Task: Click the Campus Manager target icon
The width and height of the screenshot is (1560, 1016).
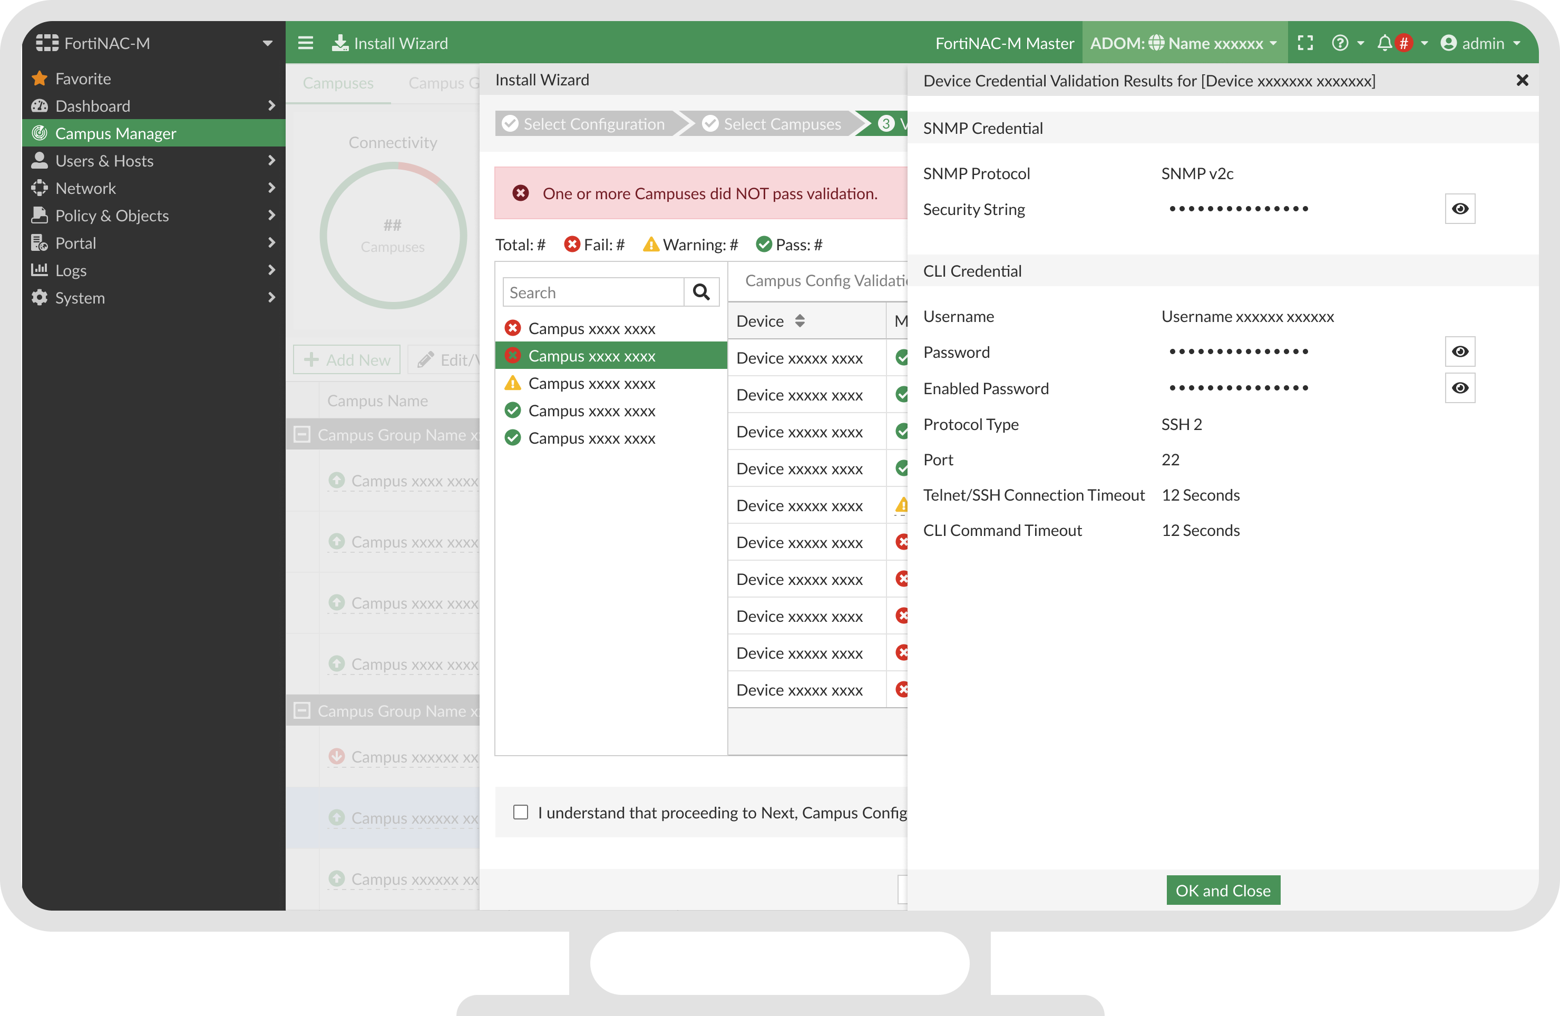Action: tap(40, 133)
